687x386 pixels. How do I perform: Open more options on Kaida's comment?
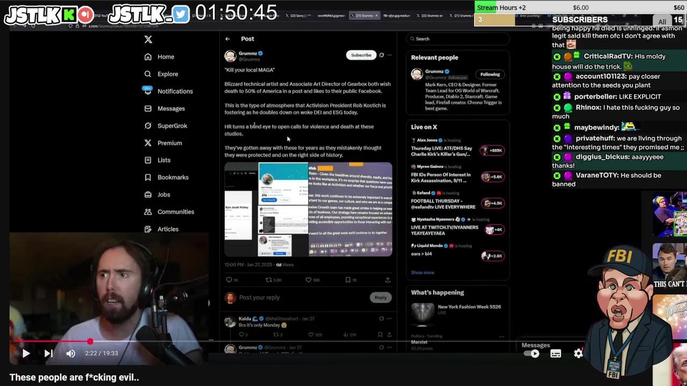click(390, 318)
